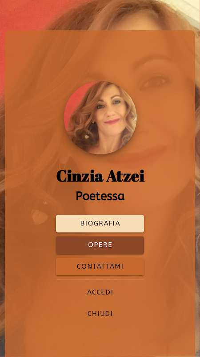Screen dimensions: 200x357
Task: Click the Cinzia Atzei name heading
Action: tap(100, 176)
